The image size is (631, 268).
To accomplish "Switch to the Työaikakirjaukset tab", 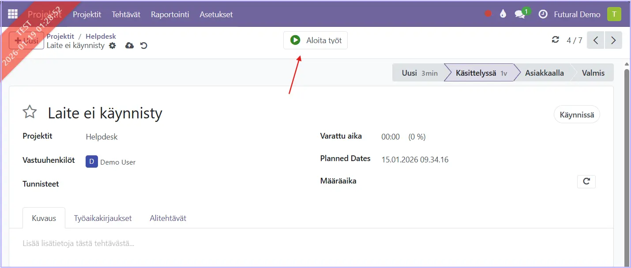I will (x=103, y=218).
